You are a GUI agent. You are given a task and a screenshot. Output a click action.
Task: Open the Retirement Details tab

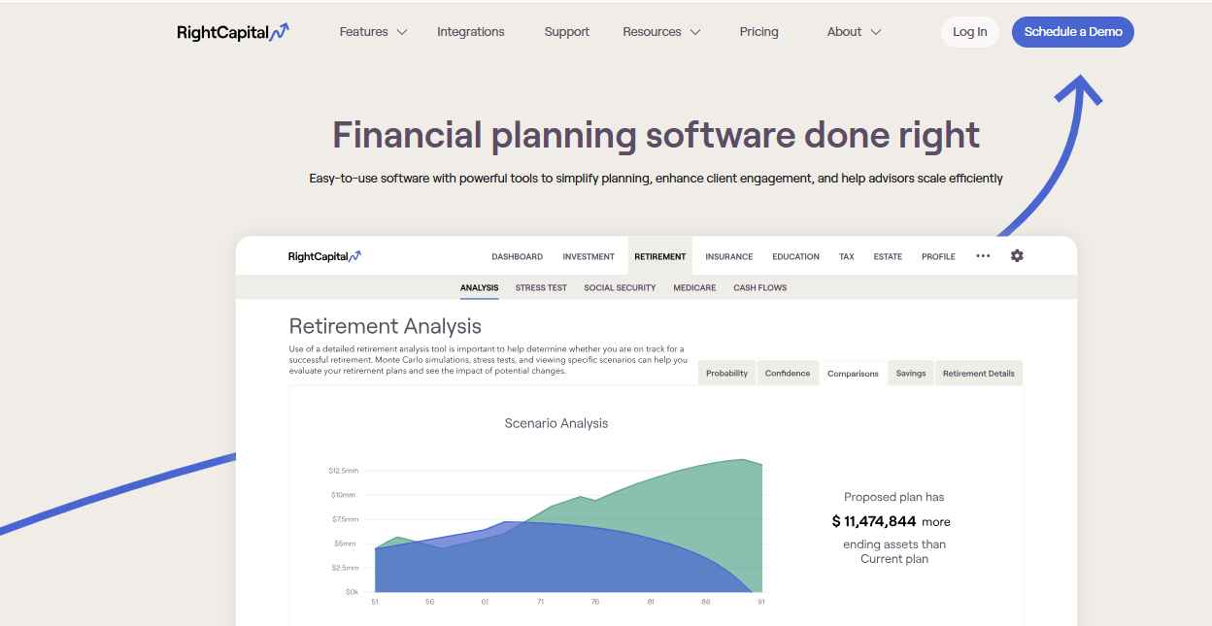(x=978, y=374)
